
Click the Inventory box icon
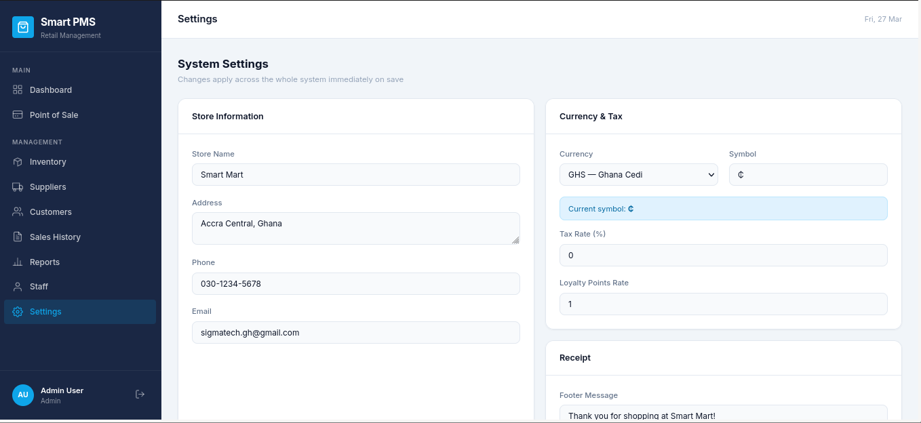(x=17, y=161)
